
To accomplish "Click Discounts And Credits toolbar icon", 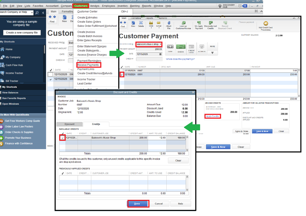I will [210, 25].
